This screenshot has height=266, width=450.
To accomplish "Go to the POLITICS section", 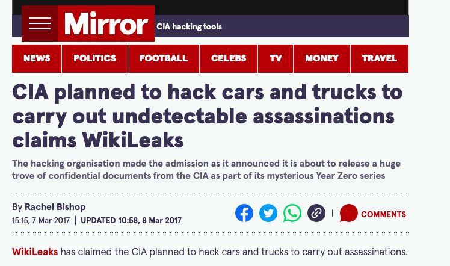I will (x=94, y=58).
